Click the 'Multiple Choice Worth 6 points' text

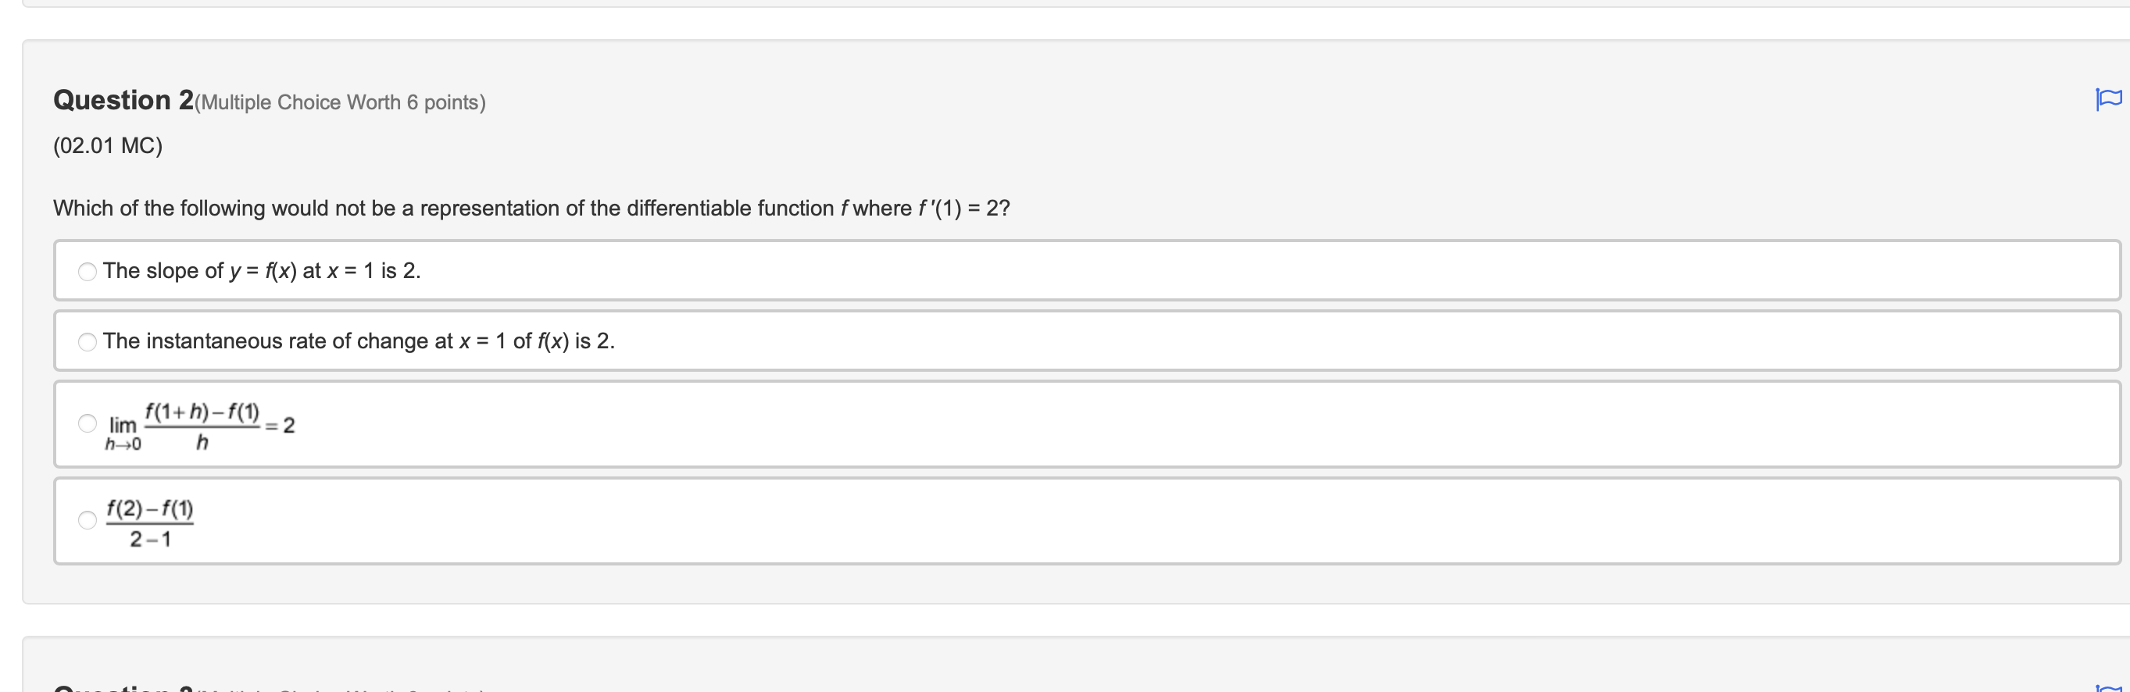coord(339,102)
